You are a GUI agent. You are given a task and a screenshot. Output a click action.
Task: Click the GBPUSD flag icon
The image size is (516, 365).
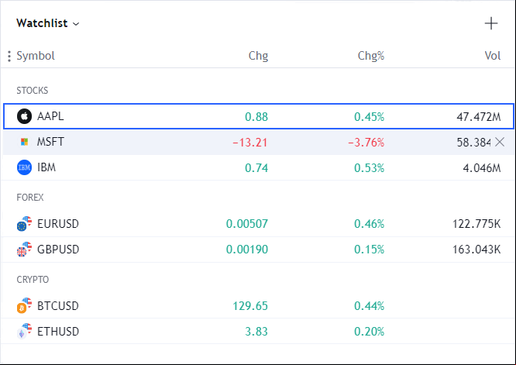[24, 250]
